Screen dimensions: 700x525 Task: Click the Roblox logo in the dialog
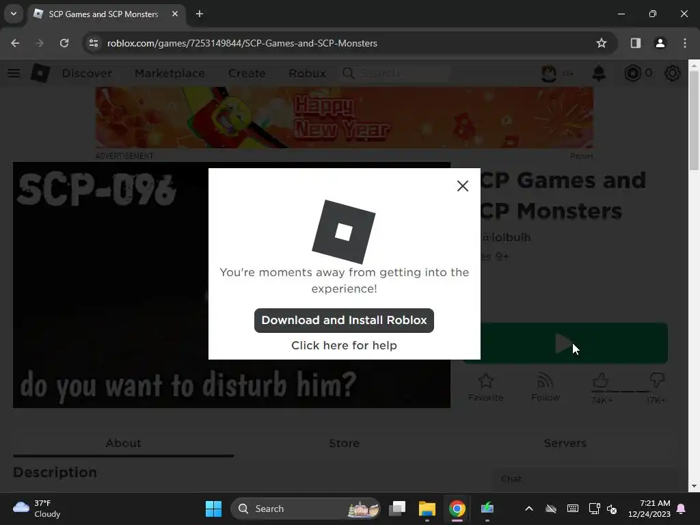(x=343, y=232)
